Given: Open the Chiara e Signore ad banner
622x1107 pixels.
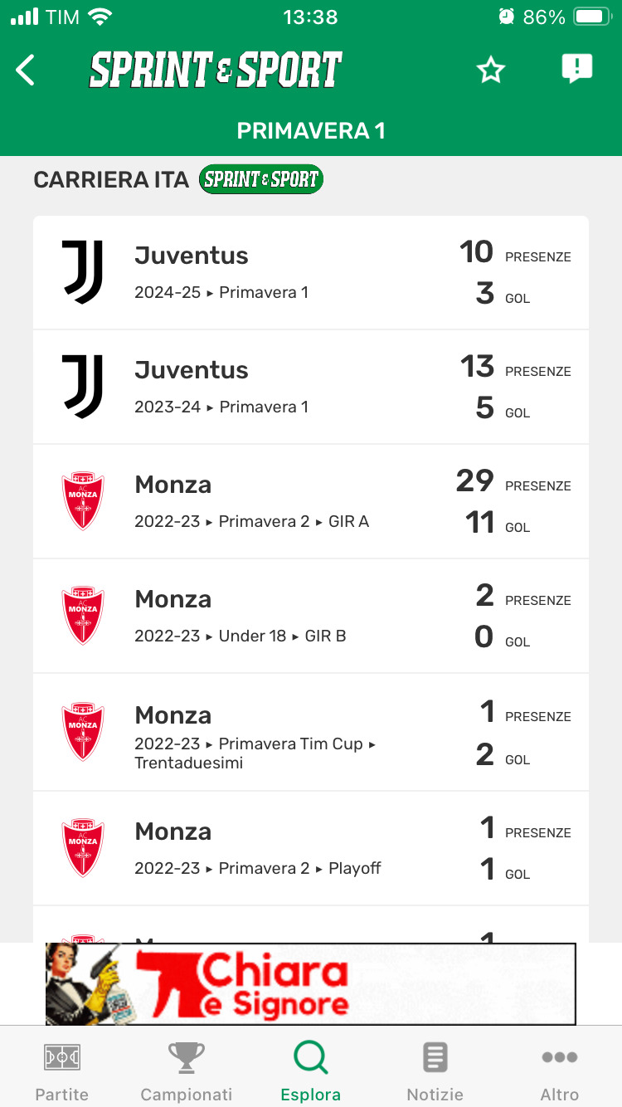Looking at the screenshot, I should [x=311, y=984].
